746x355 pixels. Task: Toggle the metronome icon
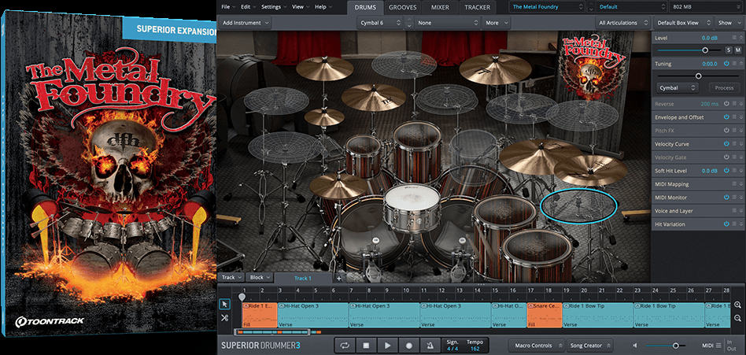[430, 346]
